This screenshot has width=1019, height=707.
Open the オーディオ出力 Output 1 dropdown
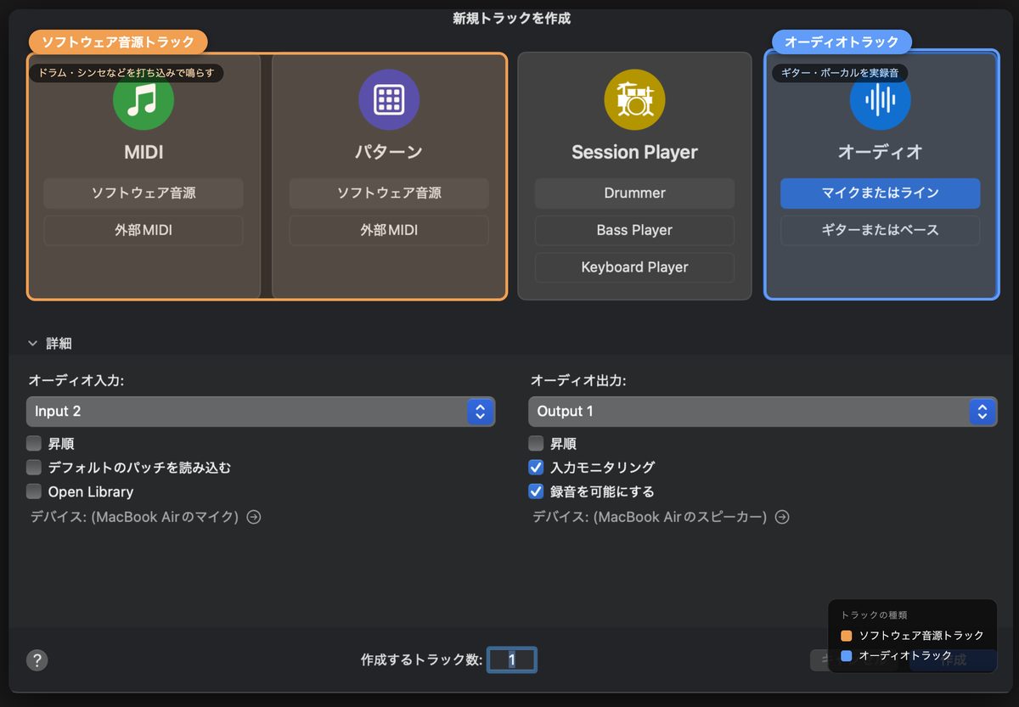pos(763,412)
